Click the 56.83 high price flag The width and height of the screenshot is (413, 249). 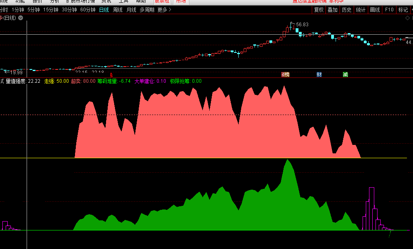[x=302, y=25]
